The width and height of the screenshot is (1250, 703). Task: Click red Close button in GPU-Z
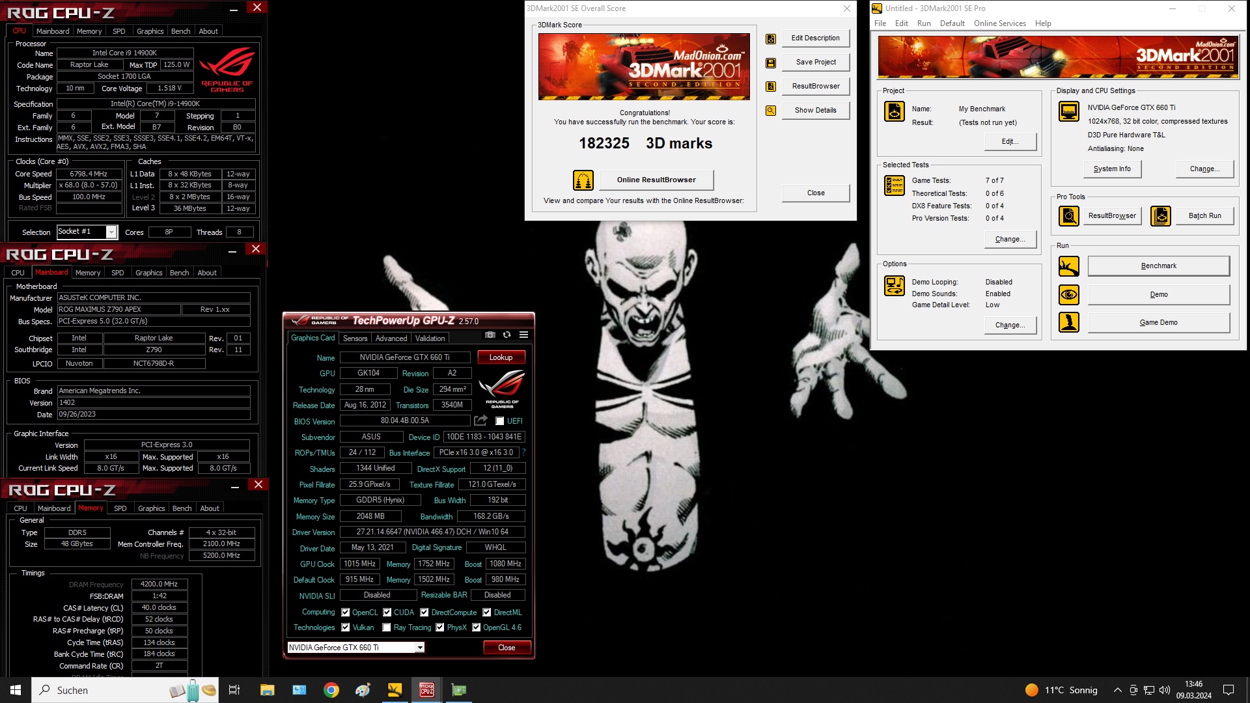click(507, 647)
